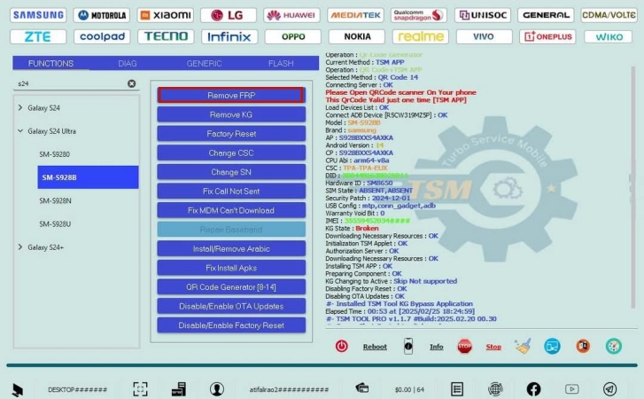The height and width of the screenshot is (399, 644).
Task: Choose the Xiaomi brand logo
Action: pos(166,15)
